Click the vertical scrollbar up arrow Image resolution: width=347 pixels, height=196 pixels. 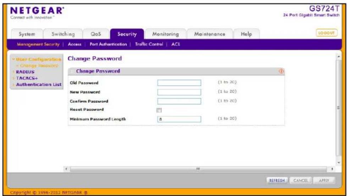click(338, 57)
